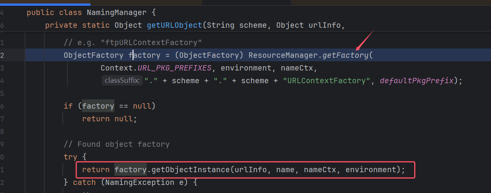Click the "URLContextFactory" string literal

324,81
